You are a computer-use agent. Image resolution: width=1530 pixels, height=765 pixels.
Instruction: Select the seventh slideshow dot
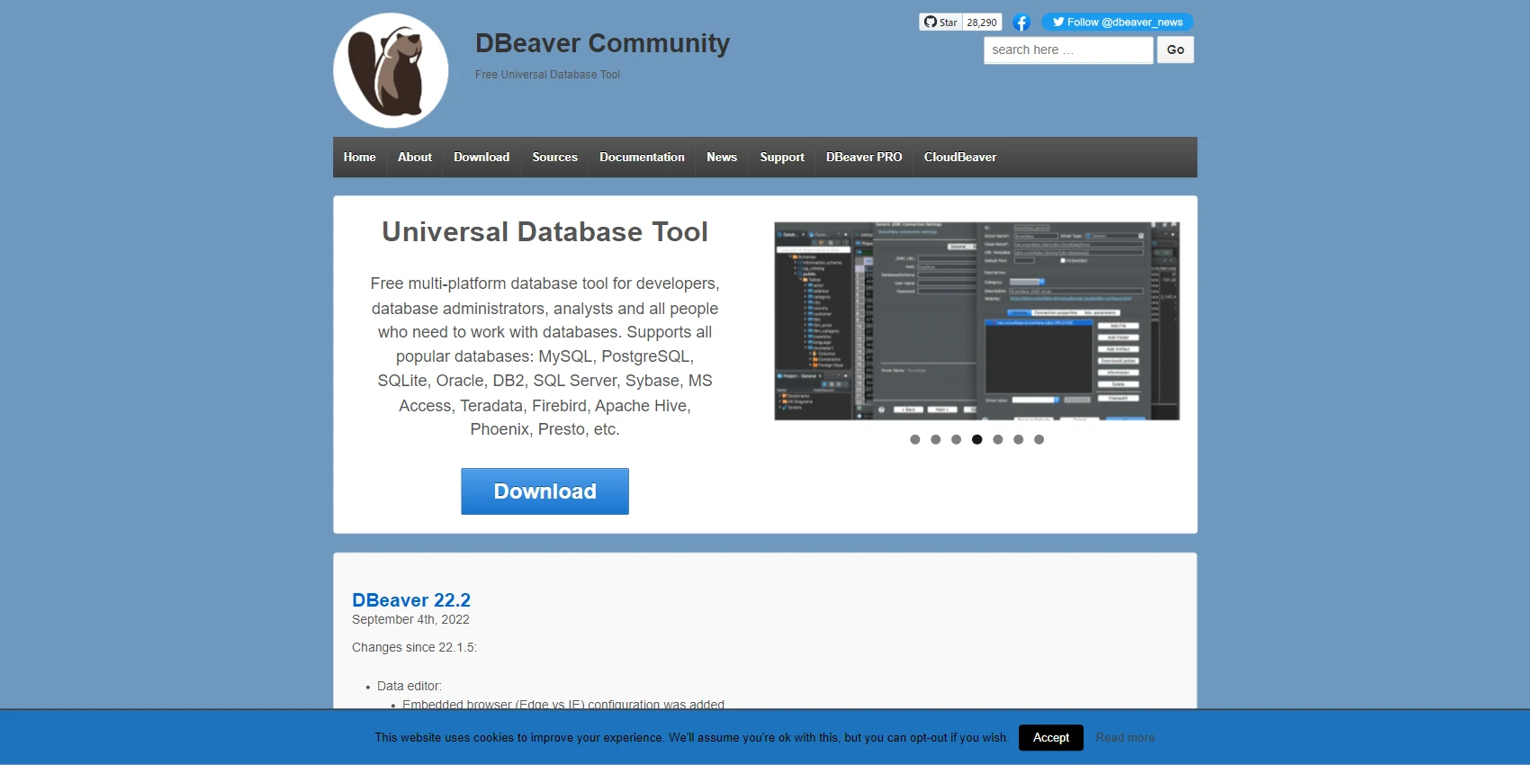pyautogui.click(x=1039, y=439)
